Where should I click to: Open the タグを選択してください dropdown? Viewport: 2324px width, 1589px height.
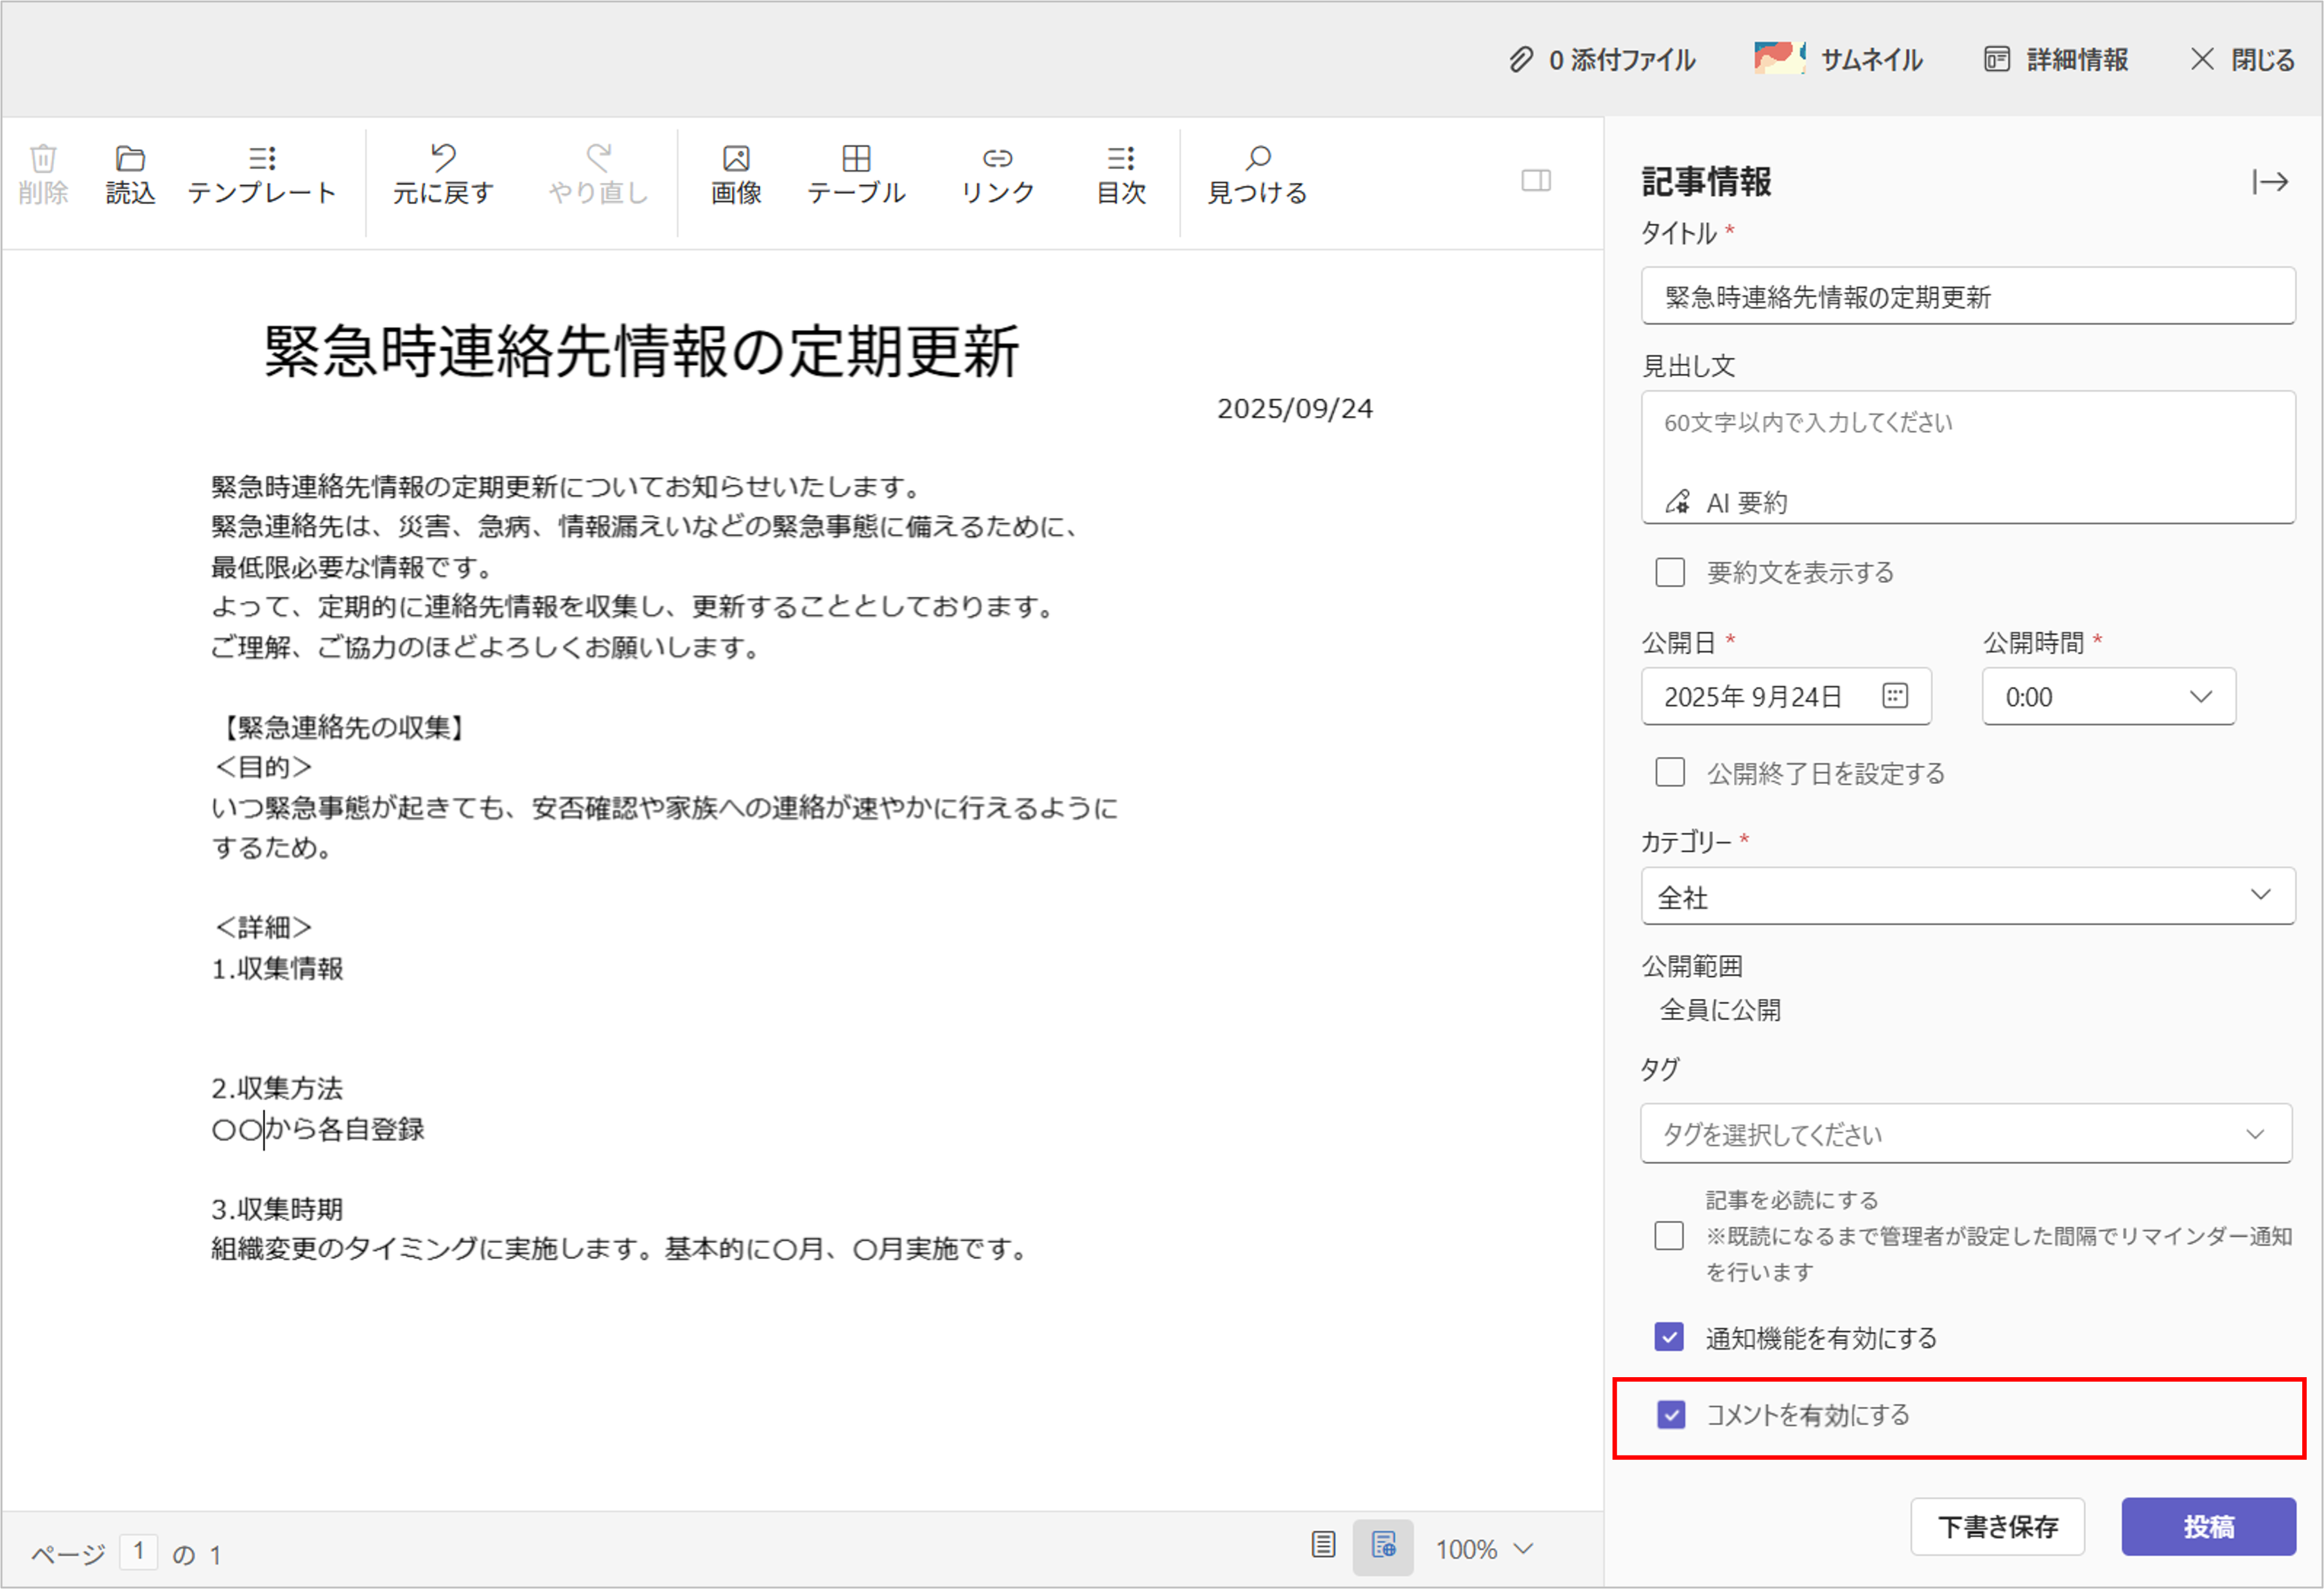click(x=1966, y=1134)
